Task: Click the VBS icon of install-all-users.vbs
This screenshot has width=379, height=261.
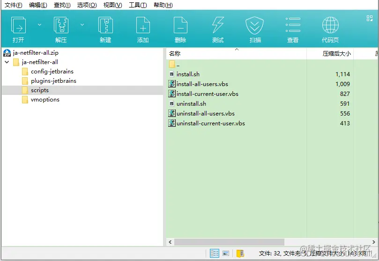Action: 172,84
